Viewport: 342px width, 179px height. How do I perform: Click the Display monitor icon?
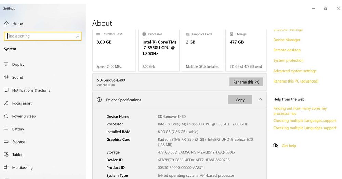coord(6,64)
